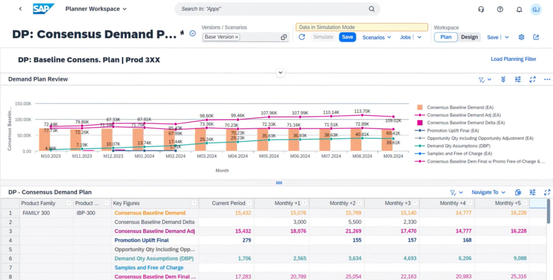Open the page title variant dropdown

193,33
